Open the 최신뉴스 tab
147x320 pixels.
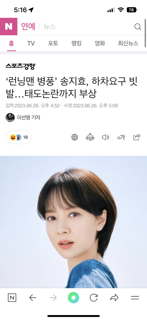coord(128,43)
